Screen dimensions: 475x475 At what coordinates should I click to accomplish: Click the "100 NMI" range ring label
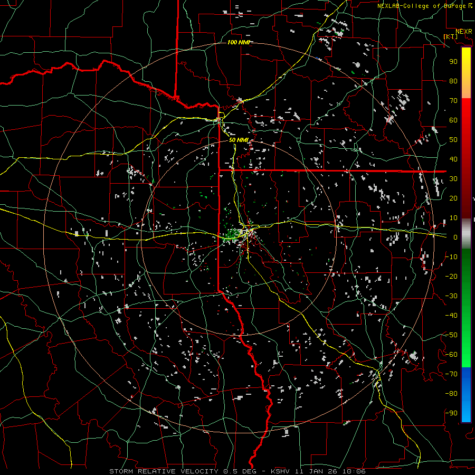pyautogui.click(x=239, y=42)
